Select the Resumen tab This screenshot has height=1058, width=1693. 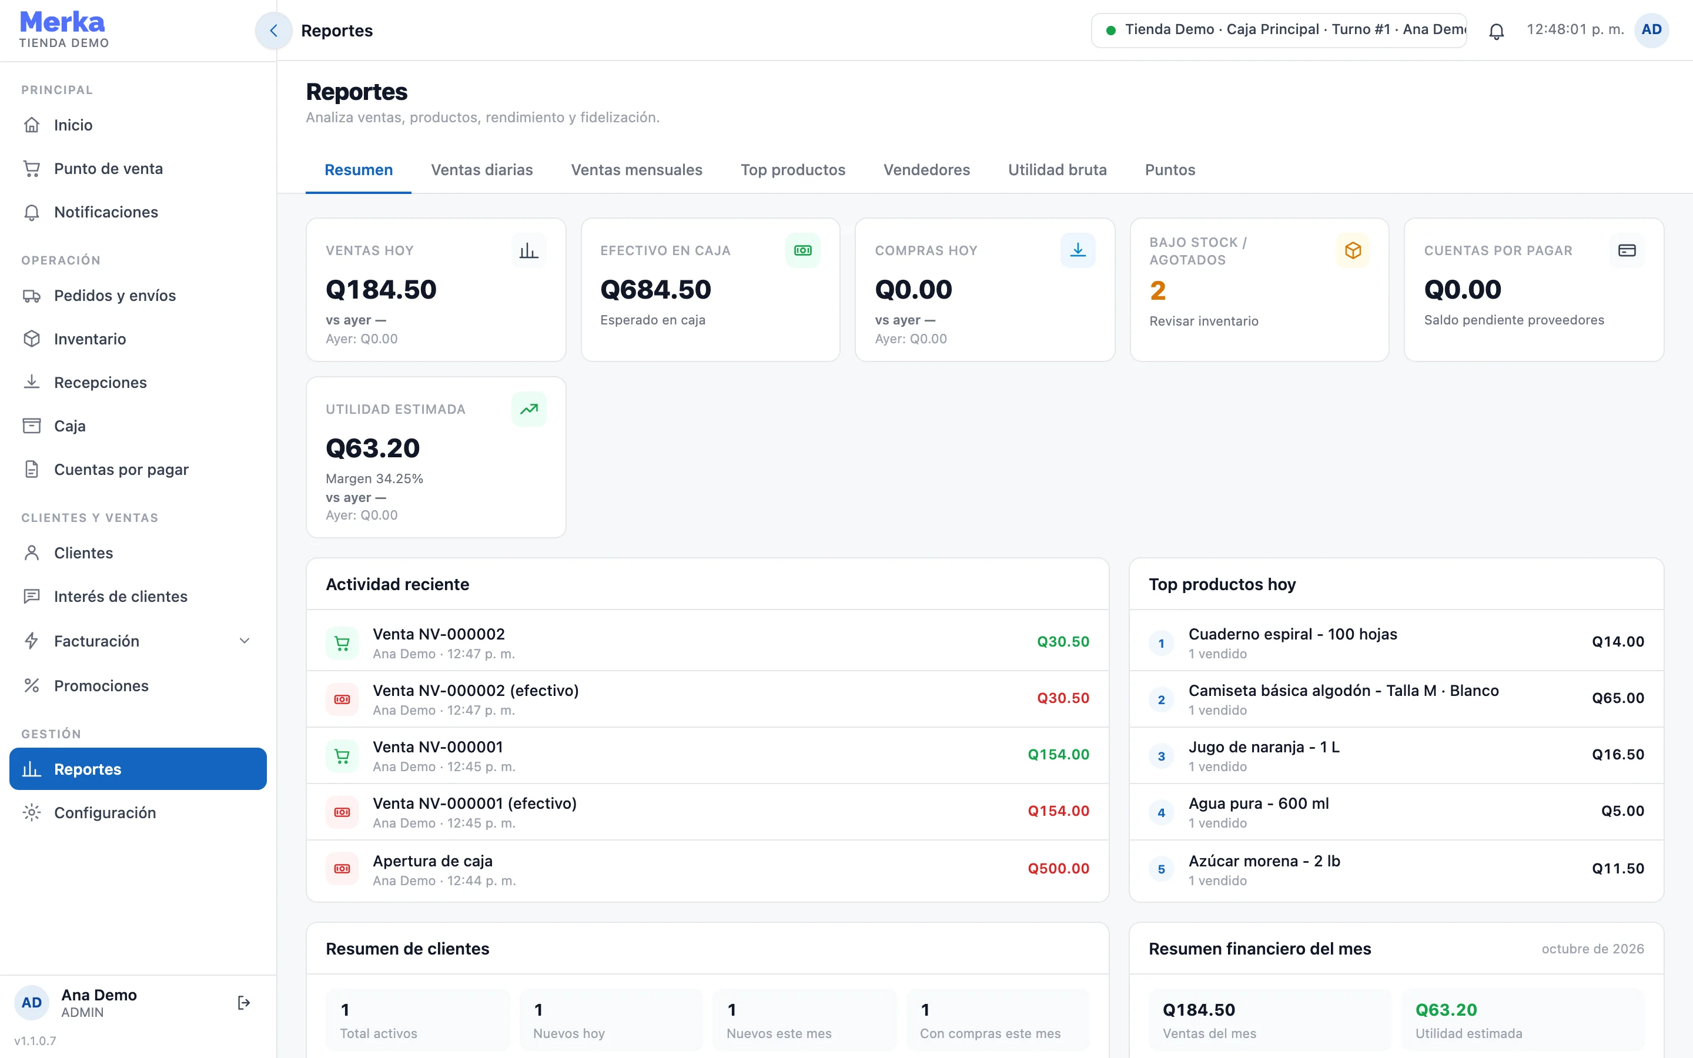click(358, 170)
